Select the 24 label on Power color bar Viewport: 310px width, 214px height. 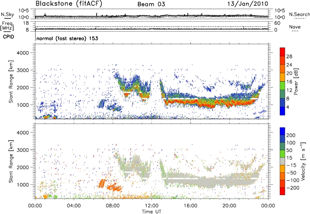289,65
